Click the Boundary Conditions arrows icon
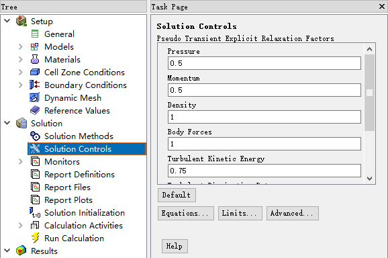The width and height of the screenshot is (388, 258). pos(35,85)
